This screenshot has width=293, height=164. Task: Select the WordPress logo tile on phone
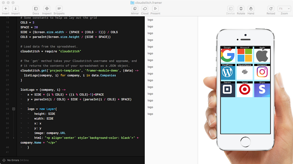(x=227, y=72)
